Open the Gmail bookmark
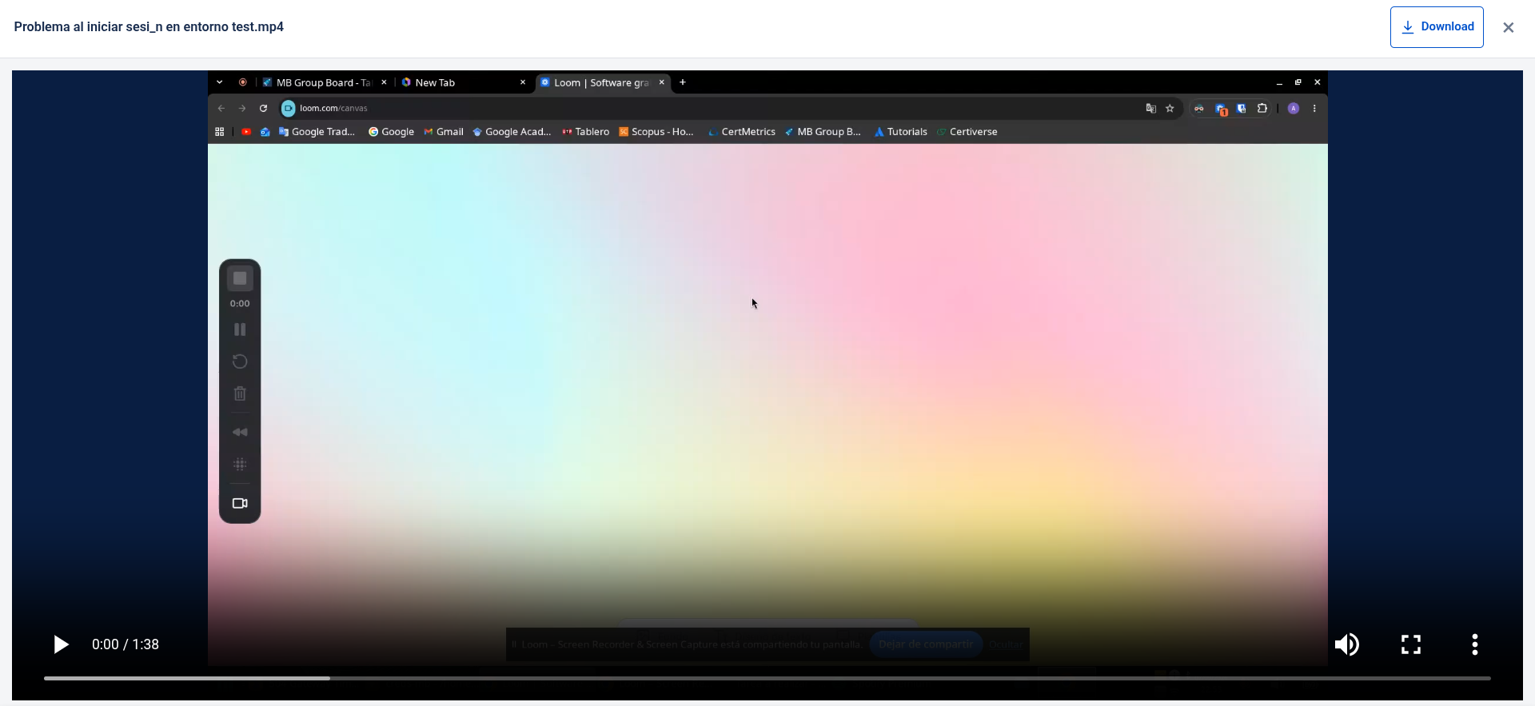Screen dimensions: 1535x706 tap(444, 132)
